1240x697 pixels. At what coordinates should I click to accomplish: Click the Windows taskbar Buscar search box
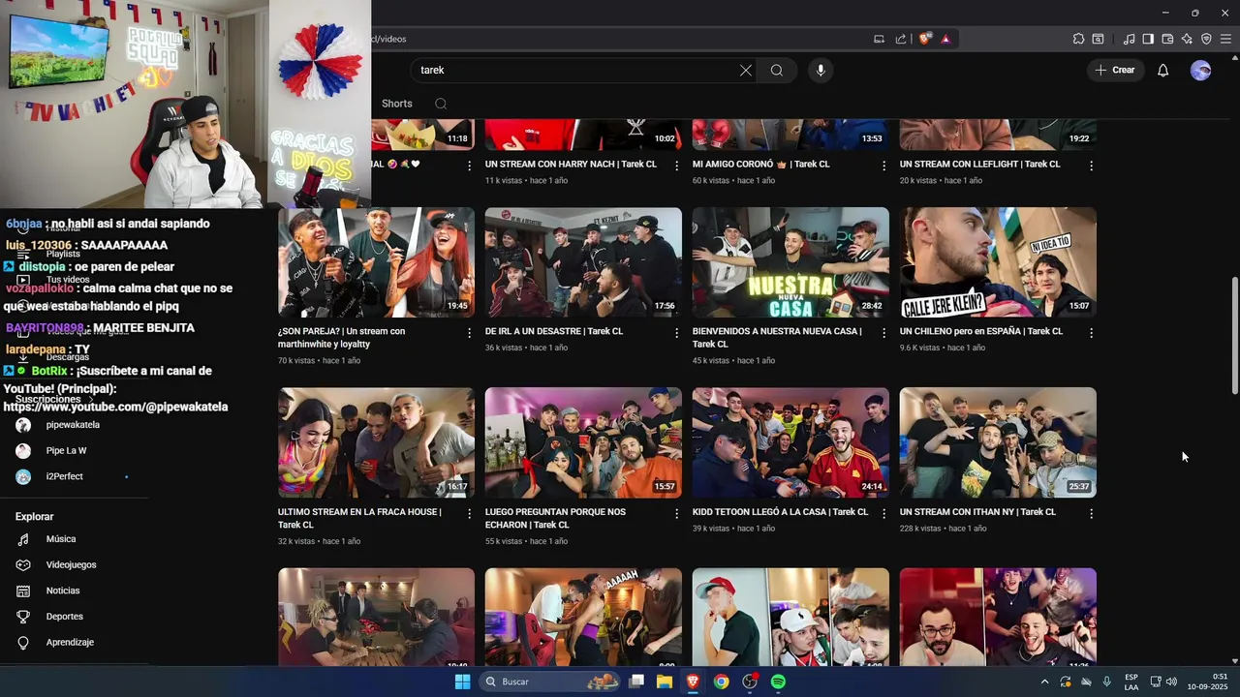(548, 682)
